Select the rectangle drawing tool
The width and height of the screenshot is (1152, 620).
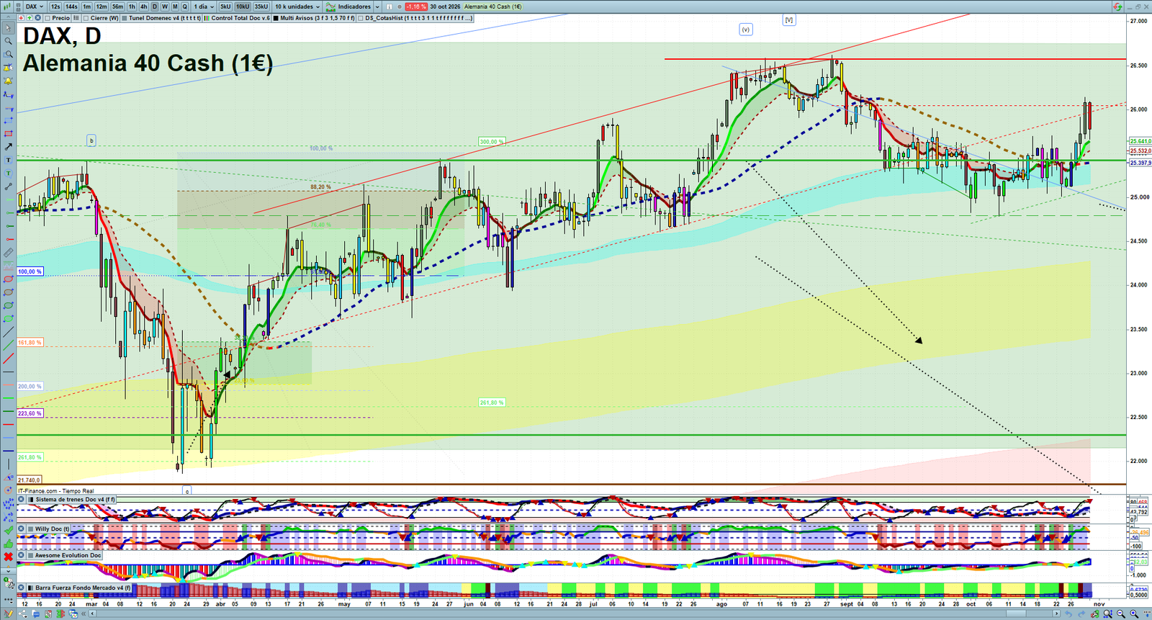9,134
